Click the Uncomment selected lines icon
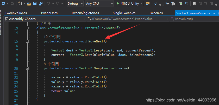Screen dimensions: 219x105 pyautogui.click(x=186, y=4)
